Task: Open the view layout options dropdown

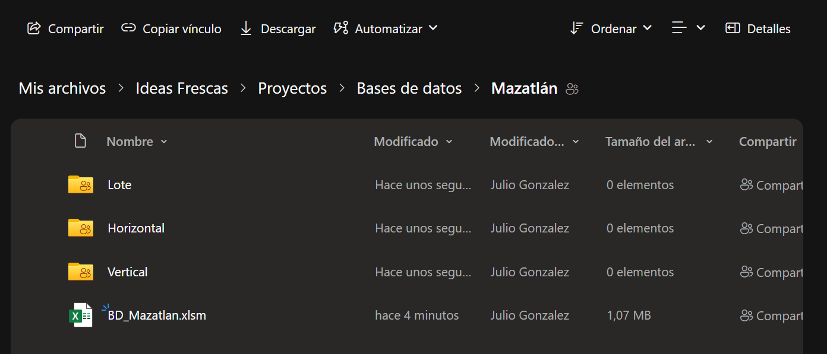Action: (688, 28)
